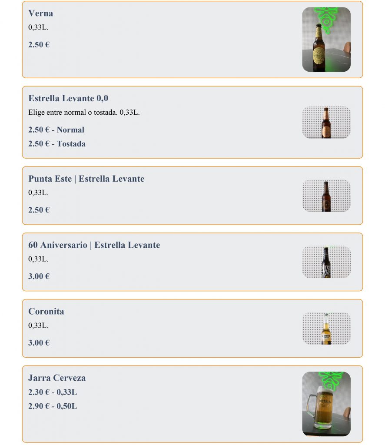Choose the 2.50 € - Tostada option
This screenshot has width=385, height=445.
click(x=57, y=144)
